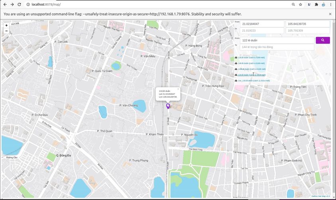Focus the To longitude field 105.791309
The height and width of the screenshot is (200, 336).
click(307, 30)
